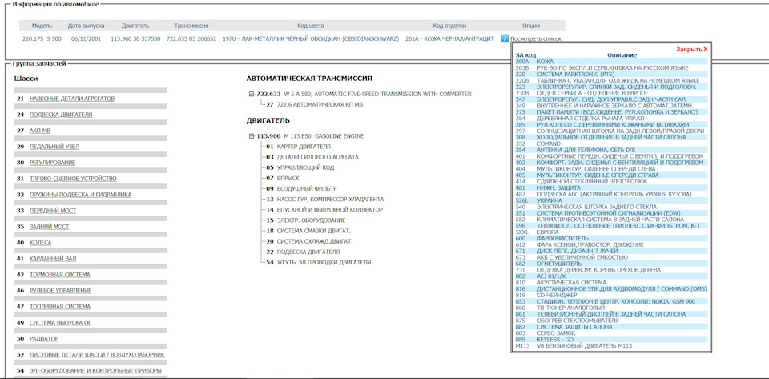769x379 pixels.
Task: Select option row 883 СЕРВО-ЗАМОК
Action: tap(611, 333)
